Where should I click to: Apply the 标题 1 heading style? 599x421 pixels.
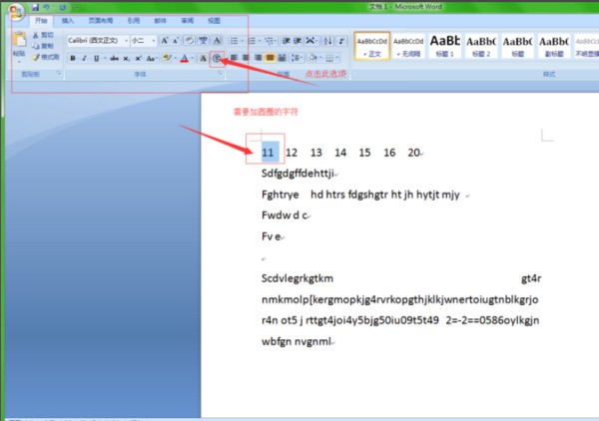coord(444,46)
